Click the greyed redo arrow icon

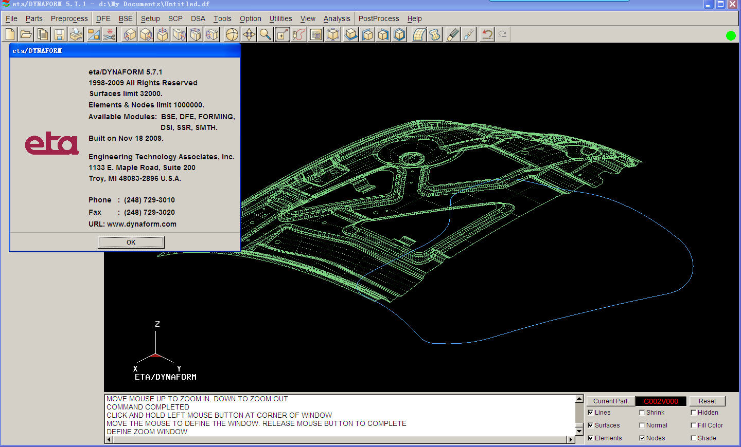coord(503,34)
